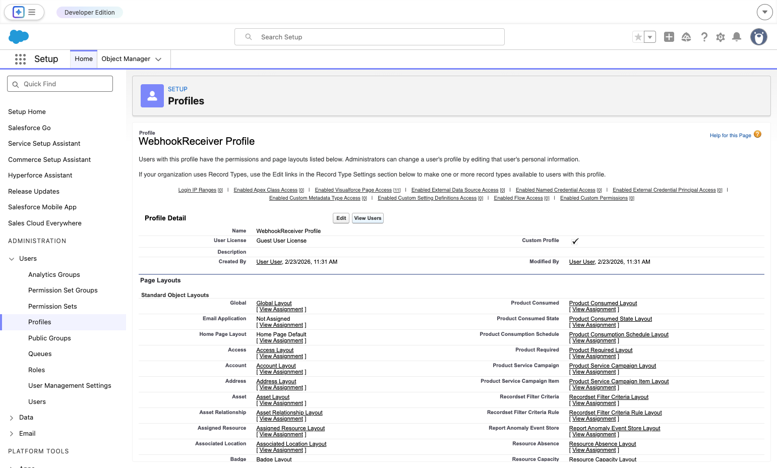Image resolution: width=777 pixels, height=468 pixels.
Task: Click the Created By User User link
Action: [269, 262]
